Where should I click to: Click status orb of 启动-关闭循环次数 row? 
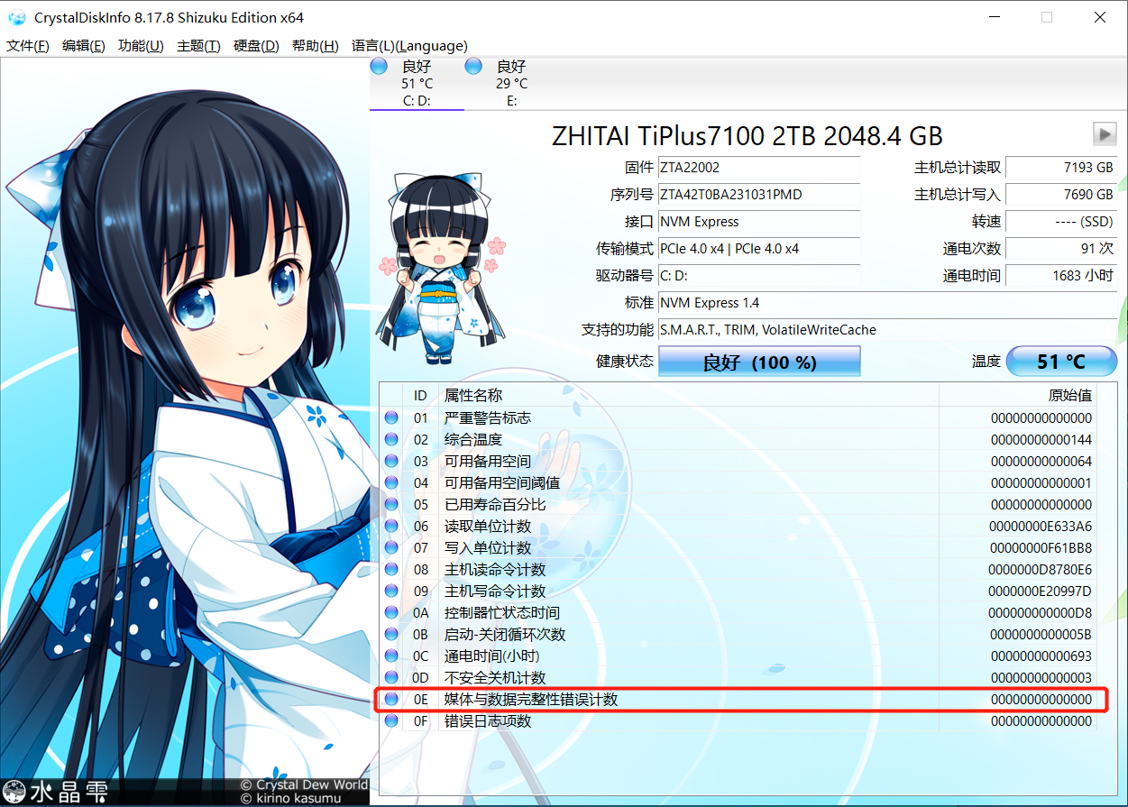(391, 634)
